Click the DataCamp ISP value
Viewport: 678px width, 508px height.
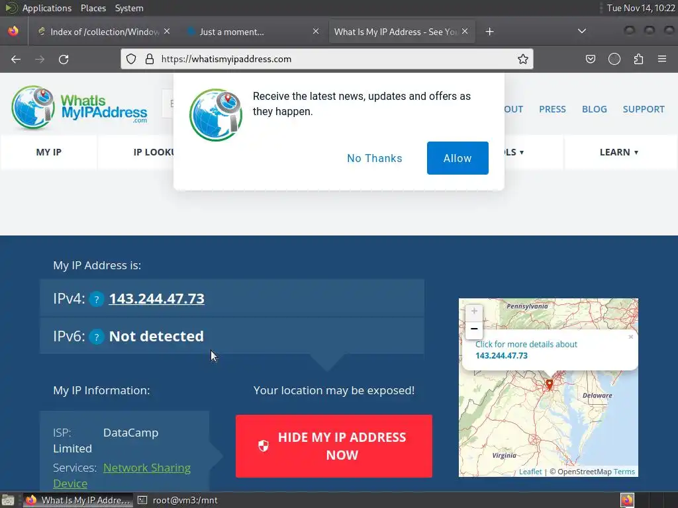point(130,433)
